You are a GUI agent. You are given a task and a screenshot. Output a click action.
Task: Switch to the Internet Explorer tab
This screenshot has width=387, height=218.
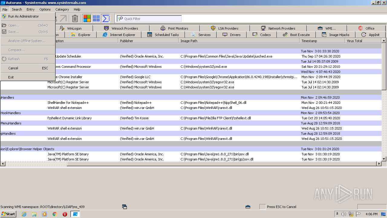pyautogui.click(x=119, y=35)
